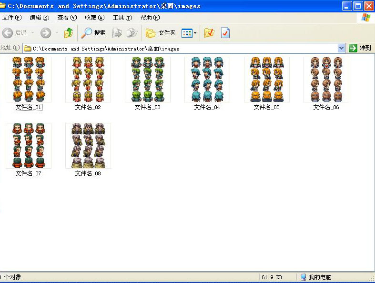Click the document checkmark toolbar icon

tap(225, 33)
